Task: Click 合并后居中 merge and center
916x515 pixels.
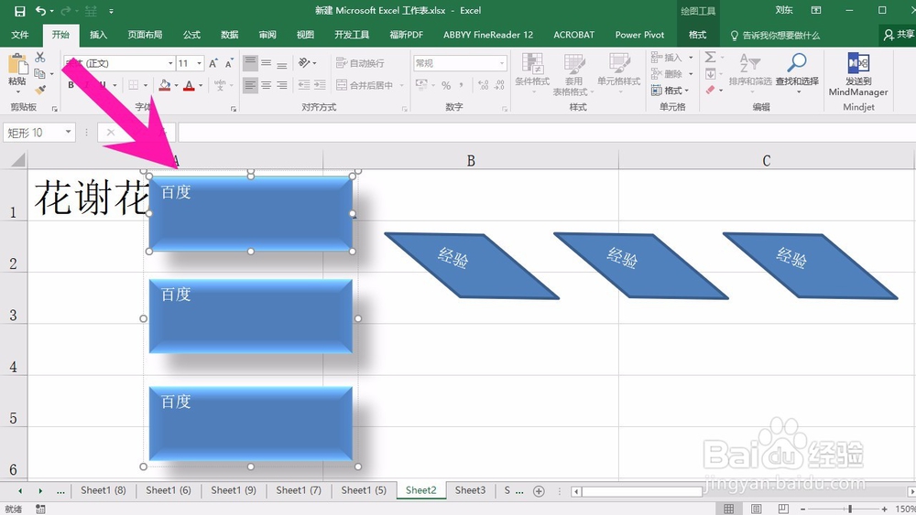Action: pyautogui.click(x=365, y=86)
